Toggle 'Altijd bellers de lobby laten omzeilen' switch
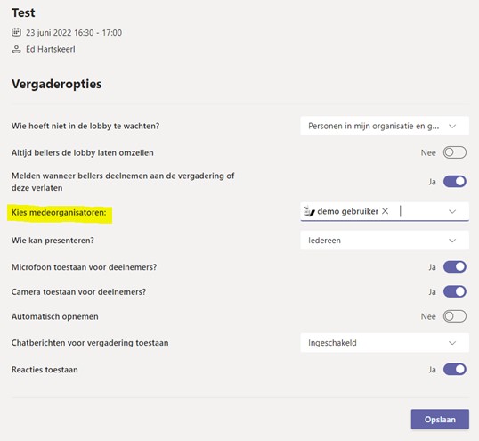Image resolution: width=479 pixels, height=441 pixels. point(455,152)
